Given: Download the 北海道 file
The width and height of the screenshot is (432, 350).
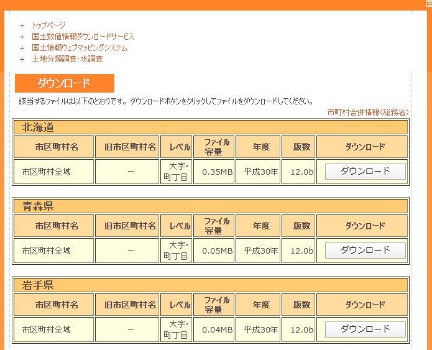Looking at the screenshot, I should click(365, 172).
